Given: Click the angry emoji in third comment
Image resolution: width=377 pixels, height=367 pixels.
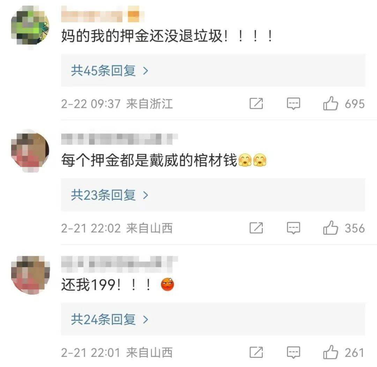Looking at the screenshot, I should (167, 284).
